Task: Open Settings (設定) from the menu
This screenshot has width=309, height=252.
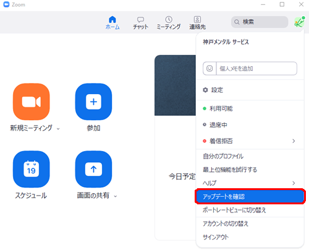Action: coord(250,90)
